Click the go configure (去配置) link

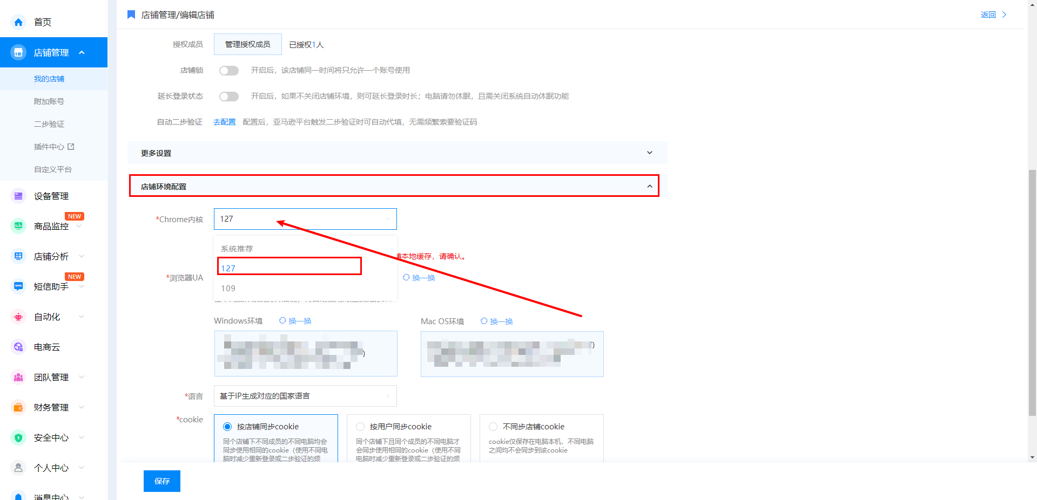pyautogui.click(x=224, y=122)
